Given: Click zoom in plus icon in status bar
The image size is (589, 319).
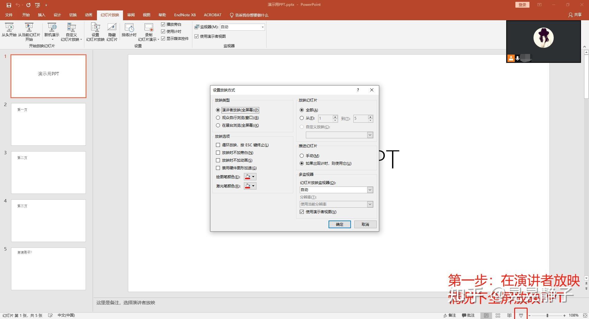Looking at the screenshot, I should pyautogui.click(x=564, y=315).
